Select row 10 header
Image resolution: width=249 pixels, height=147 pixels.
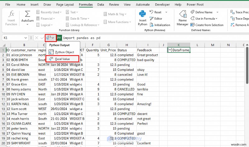[3, 94]
